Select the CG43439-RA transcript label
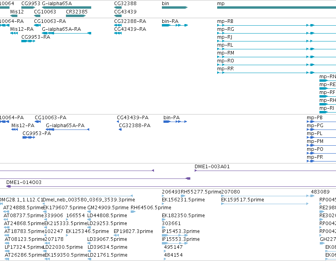This screenshot has height=261, width=336. pos(130,29)
